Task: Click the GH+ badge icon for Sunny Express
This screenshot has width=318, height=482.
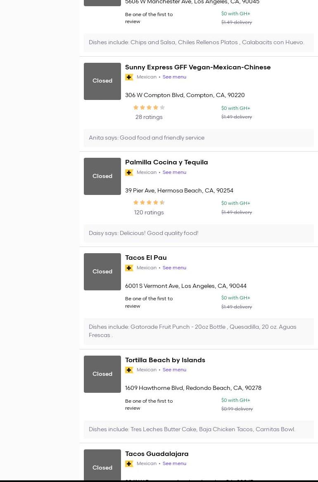Action: [x=129, y=77]
